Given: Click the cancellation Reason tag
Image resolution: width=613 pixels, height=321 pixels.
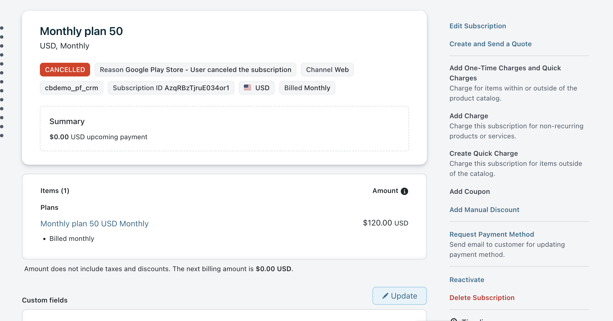Looking at the screenshot, I should [195, 70].
